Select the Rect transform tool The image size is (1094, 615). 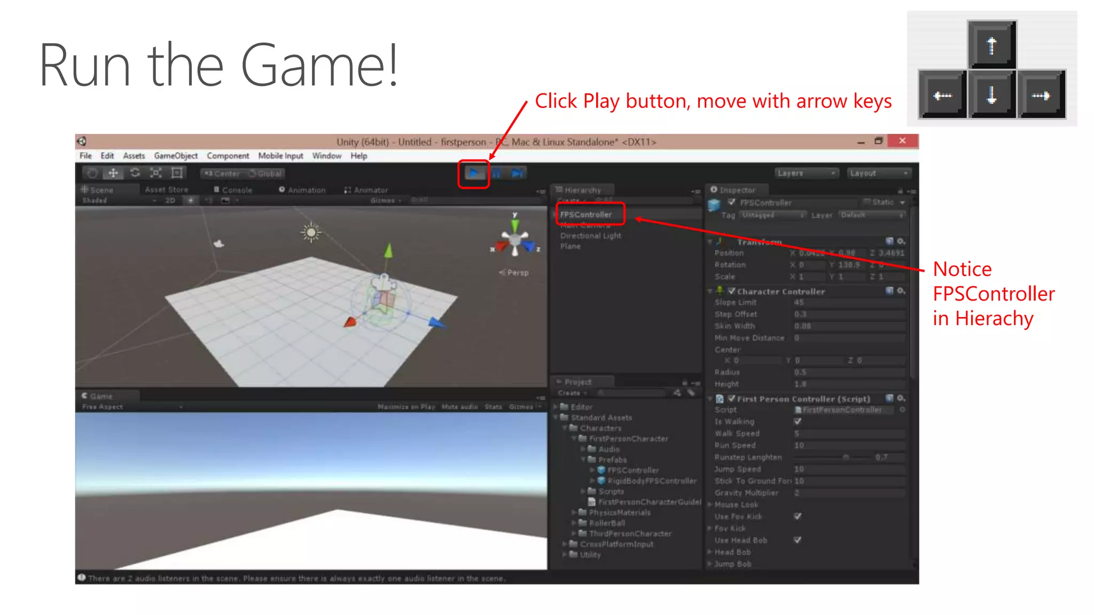click(177, 173)
